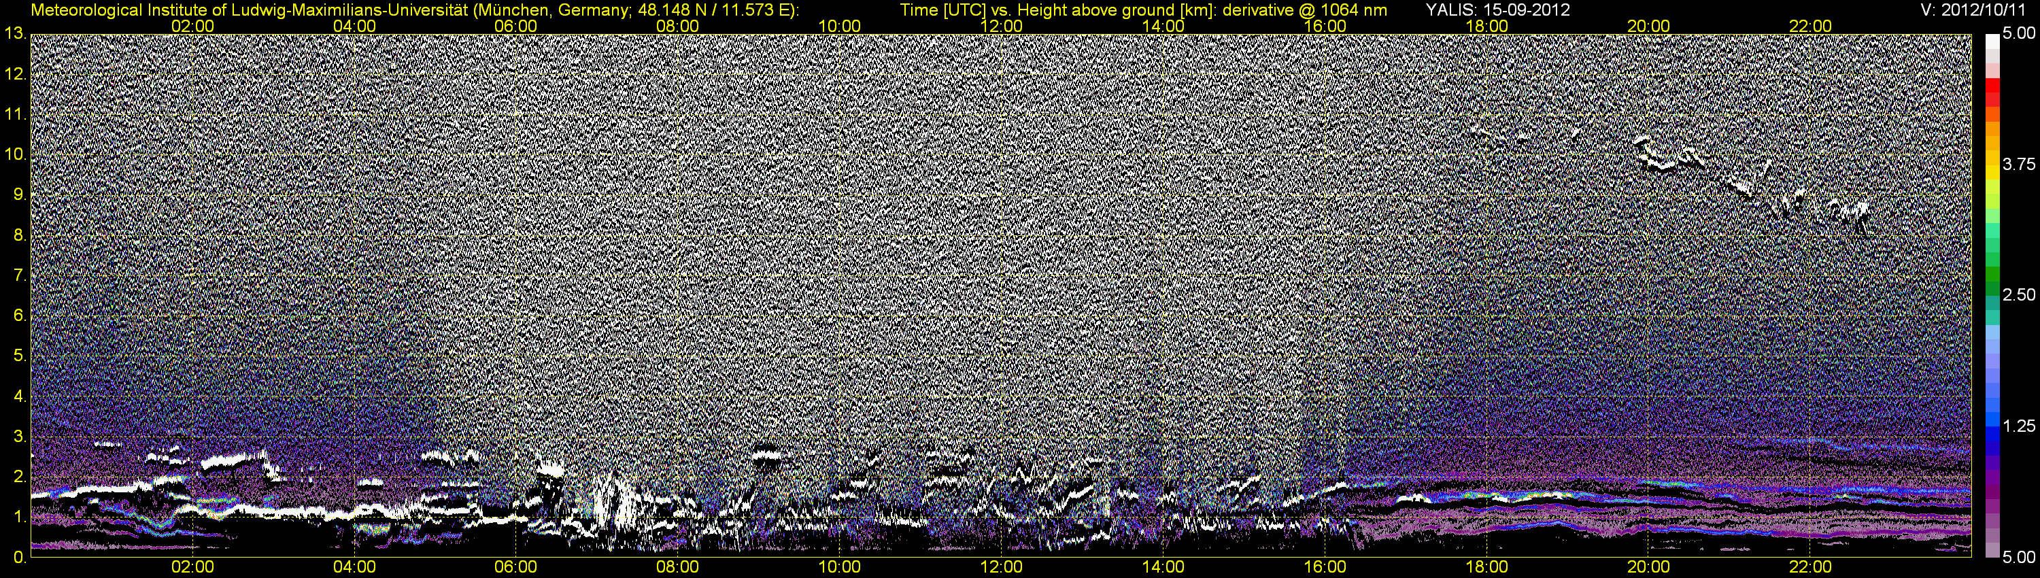Click the 5 km height axis label
The height and width of the screenshot is (578, 2040).
(19, 356)
